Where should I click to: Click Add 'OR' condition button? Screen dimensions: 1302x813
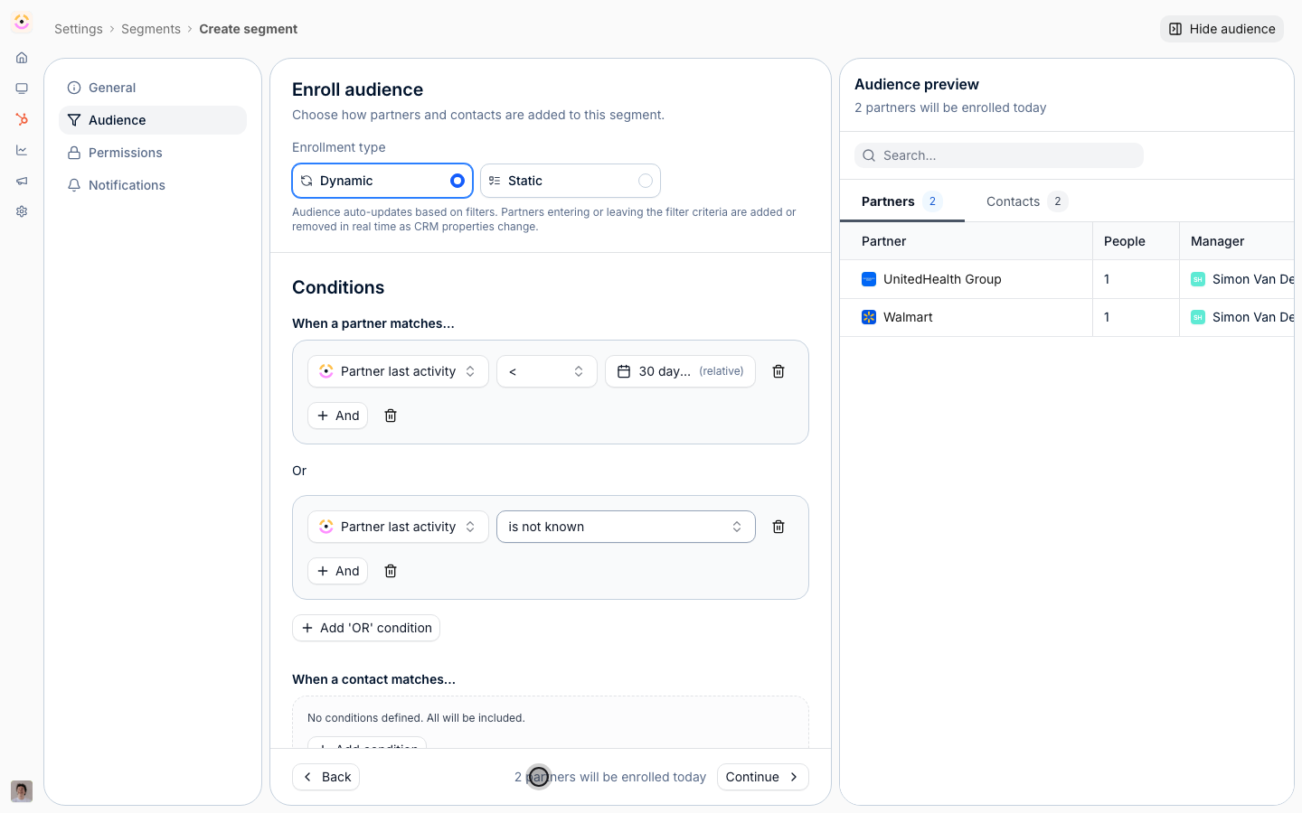pyautogui.click(x=366, y=628)
